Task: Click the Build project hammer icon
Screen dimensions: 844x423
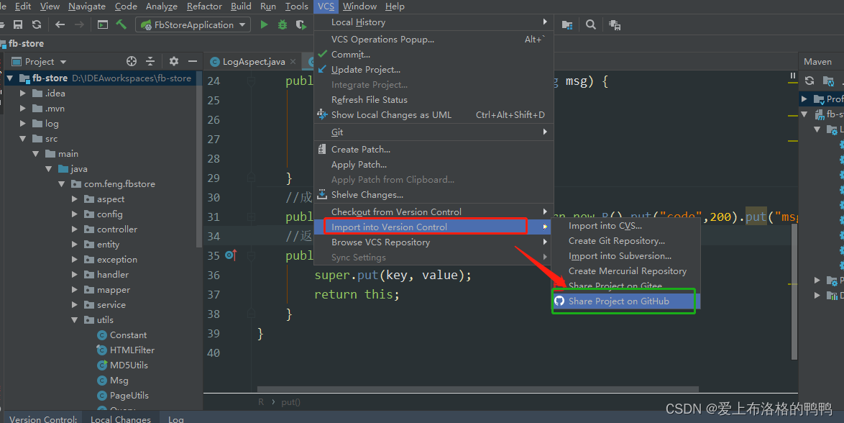Action: pos(121,24)
